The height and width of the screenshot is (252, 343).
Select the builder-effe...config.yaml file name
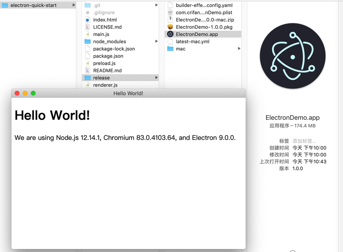[x=204, y=5]
